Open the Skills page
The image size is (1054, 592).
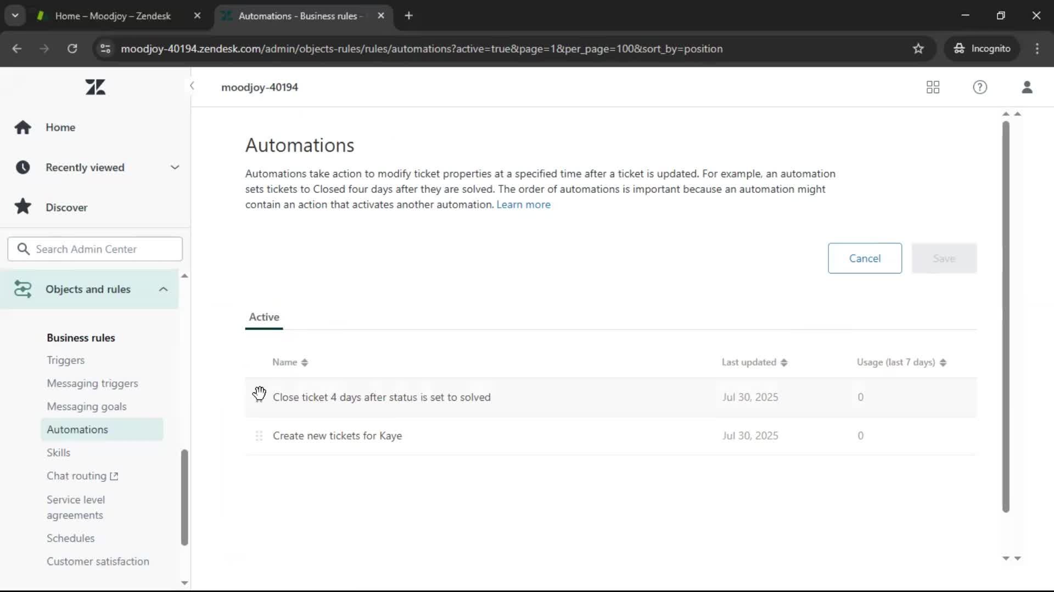(x=58, y=452)
